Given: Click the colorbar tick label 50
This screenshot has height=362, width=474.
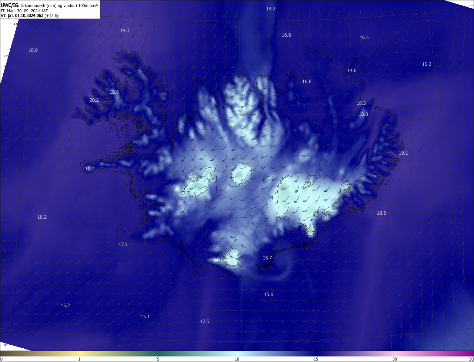Looking at the screenshot, I should [471, 359].
